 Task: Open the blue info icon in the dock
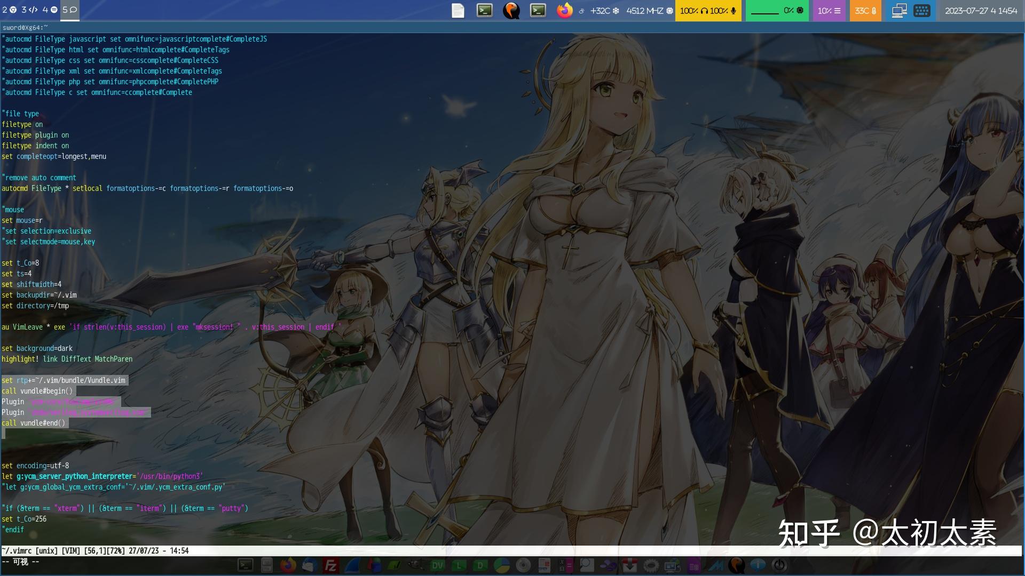758,565
